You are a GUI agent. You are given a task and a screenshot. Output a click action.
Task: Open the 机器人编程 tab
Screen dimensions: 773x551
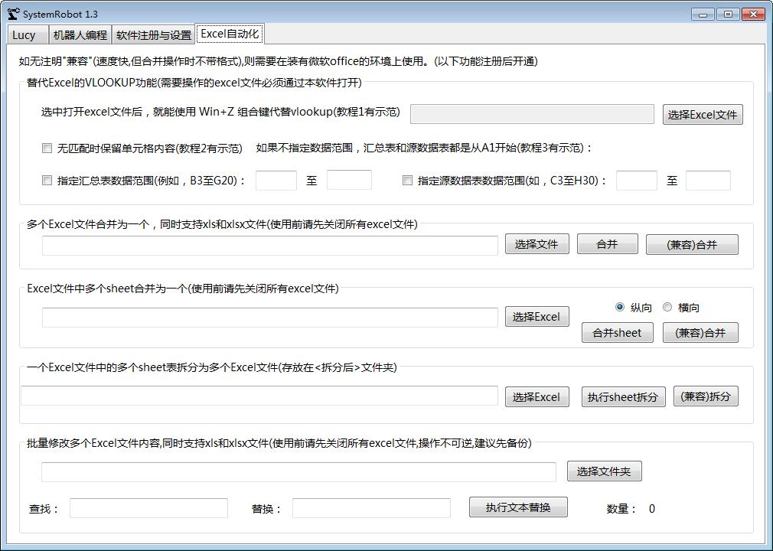pyautogui.click(x=80, y=35)
